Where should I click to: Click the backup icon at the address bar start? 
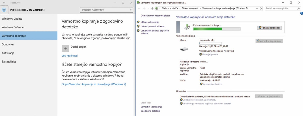(x=157, y=8)
